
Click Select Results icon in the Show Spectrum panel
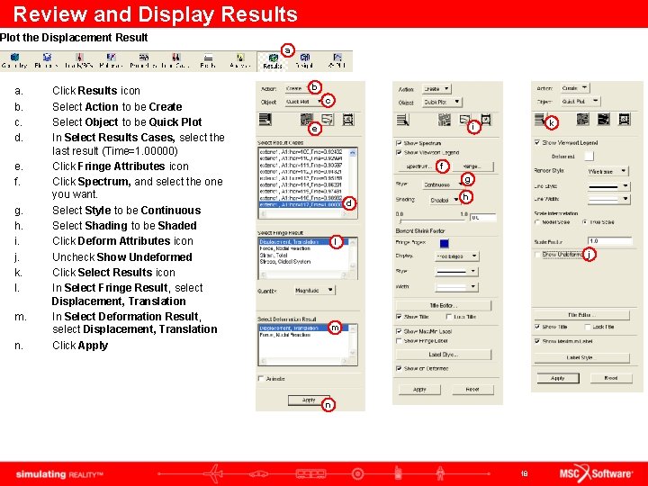[402, 121]
